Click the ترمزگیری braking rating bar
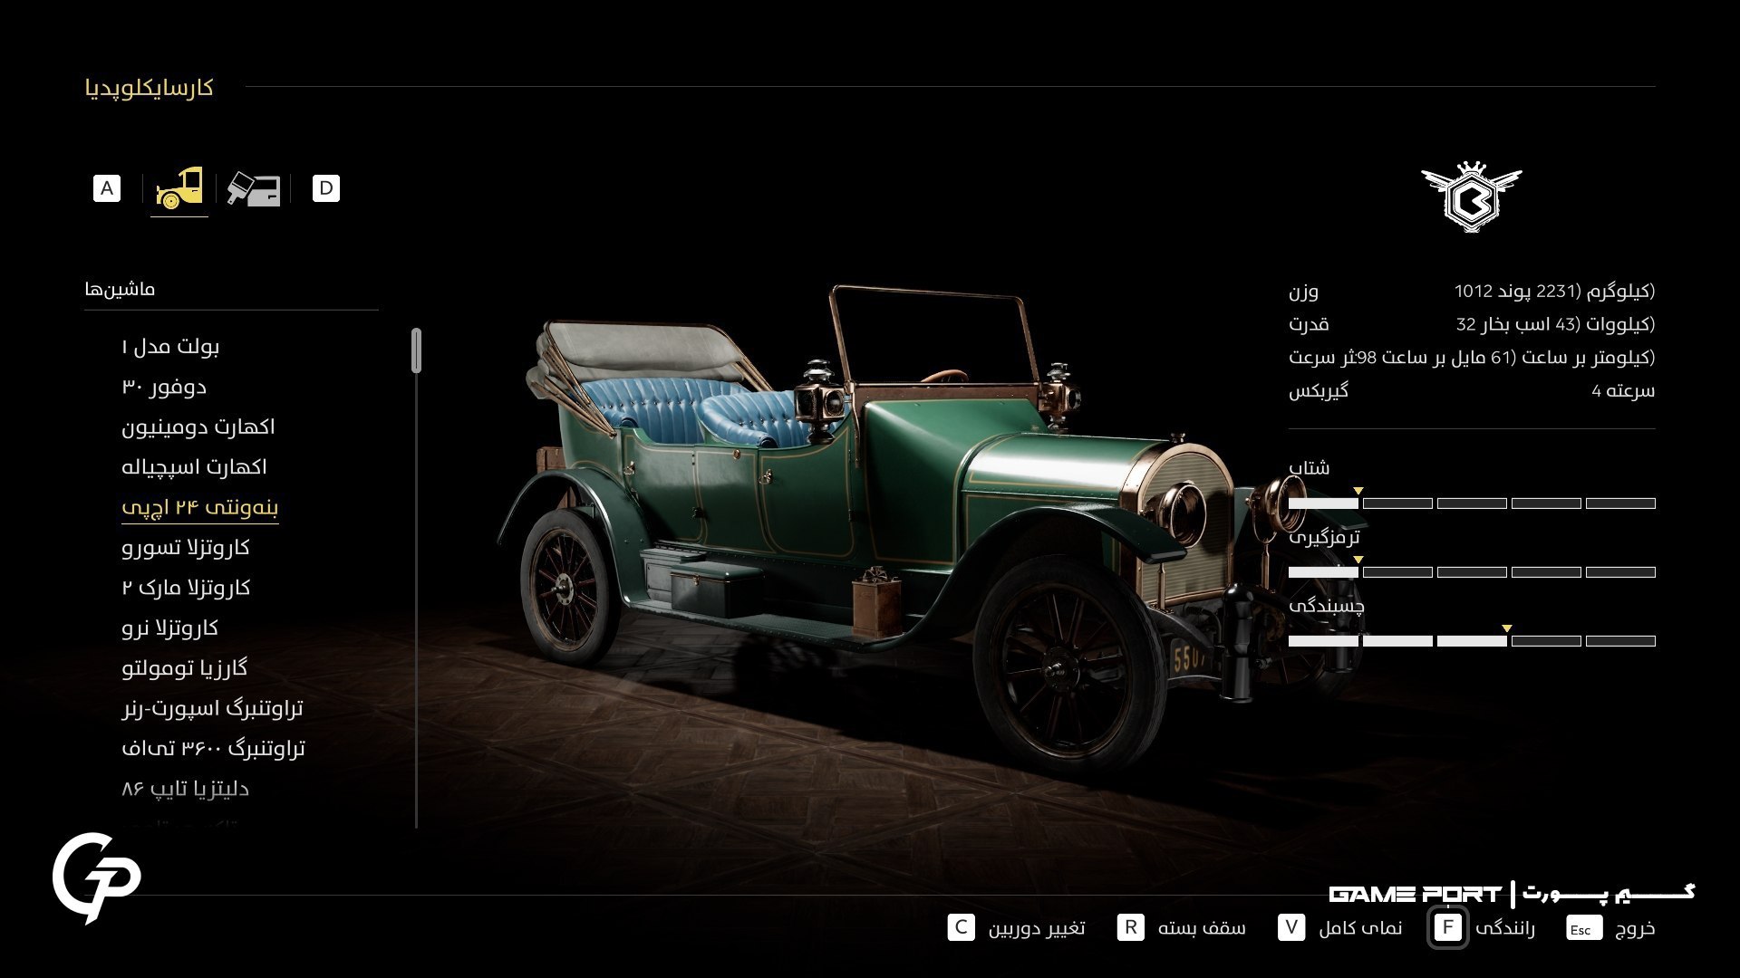 coord(1472,571)
